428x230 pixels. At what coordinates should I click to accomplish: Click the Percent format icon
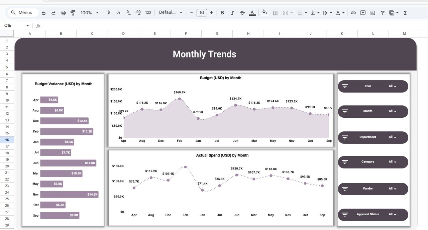click(118, 12)
